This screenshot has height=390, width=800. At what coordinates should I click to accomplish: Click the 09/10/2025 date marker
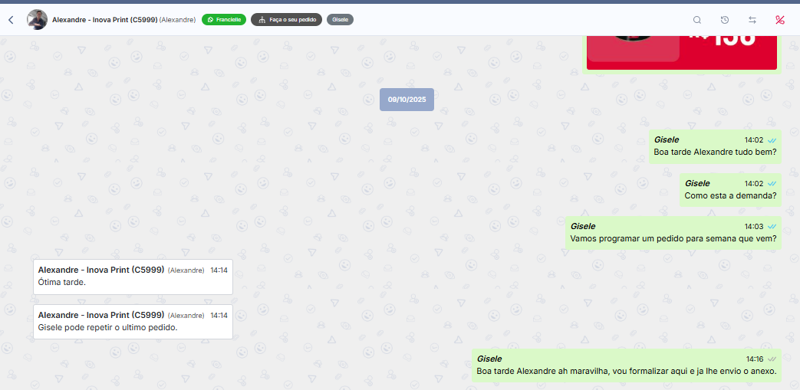coord(407,100)
